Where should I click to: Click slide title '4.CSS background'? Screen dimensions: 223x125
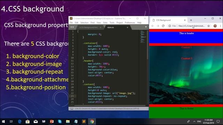pyautogui.click(x=32, y=9)
